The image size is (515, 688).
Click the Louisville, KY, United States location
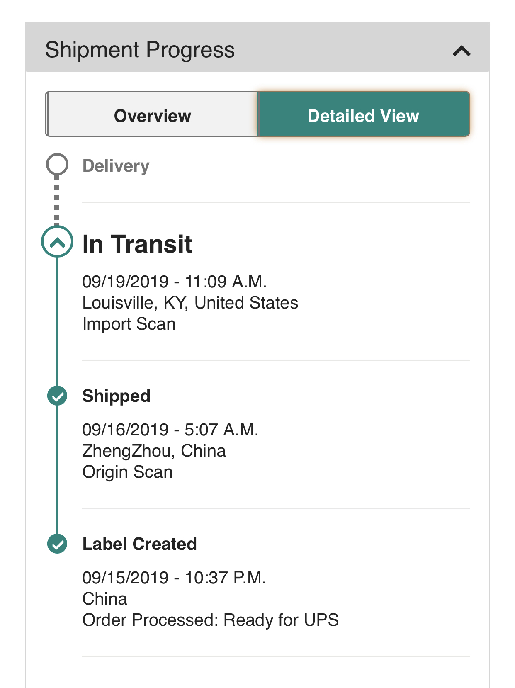[x=190, y=303]
